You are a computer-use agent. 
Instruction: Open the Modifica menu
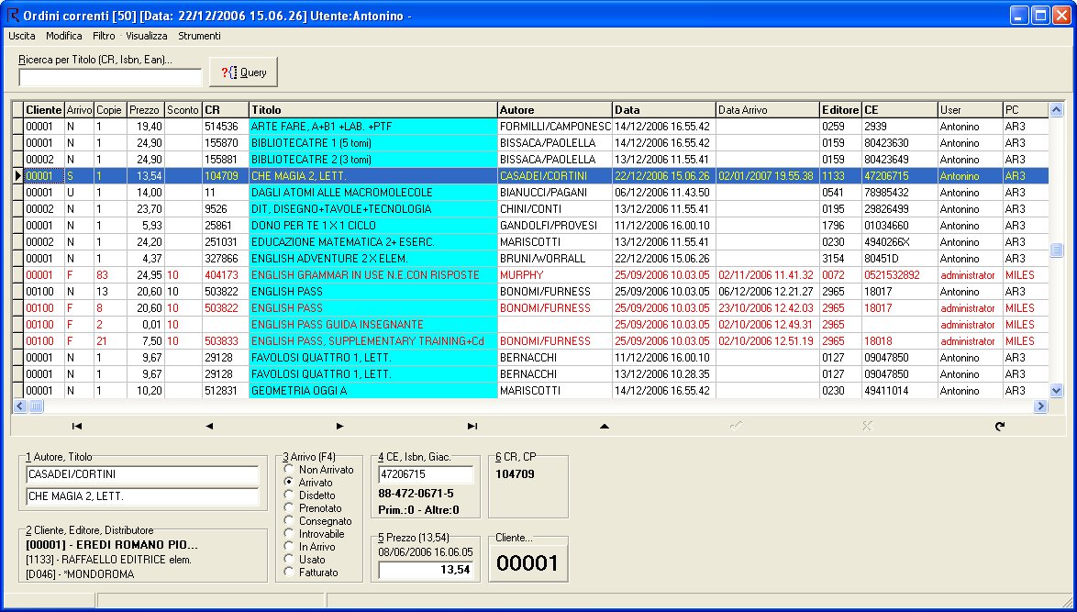[x=64, y=36]
